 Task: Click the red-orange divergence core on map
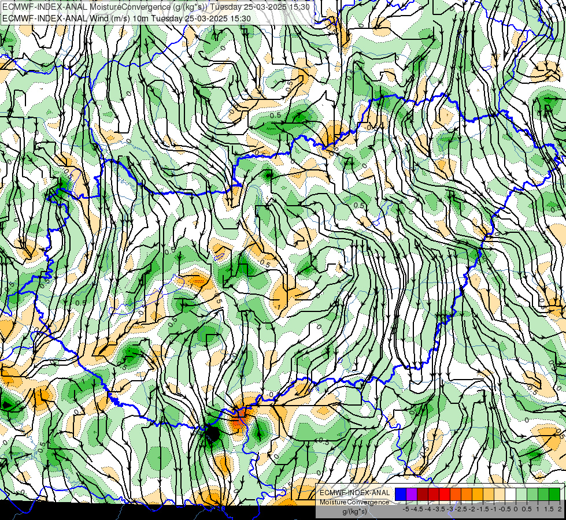pos(239,418)
